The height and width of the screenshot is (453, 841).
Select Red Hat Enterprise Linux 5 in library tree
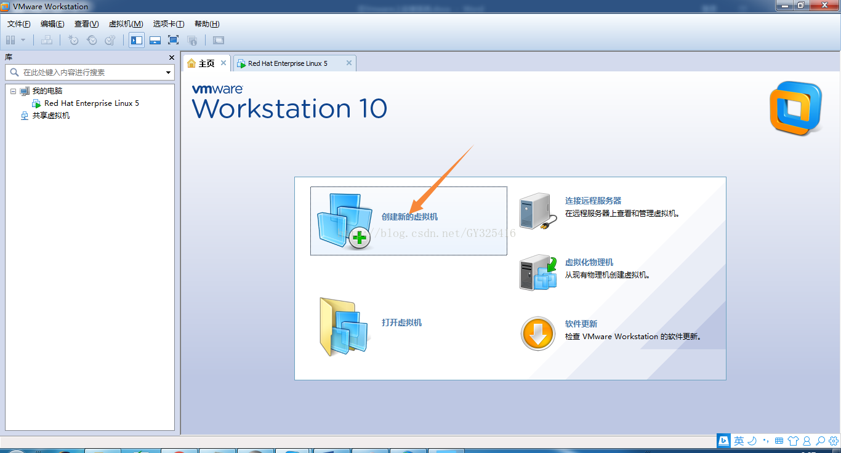click(92, 103)
